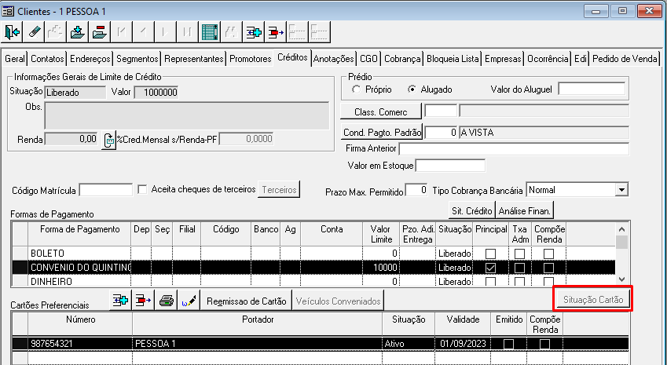Check Principal box in BOLETO row
The image size is (667, 365).
point(490,254)
